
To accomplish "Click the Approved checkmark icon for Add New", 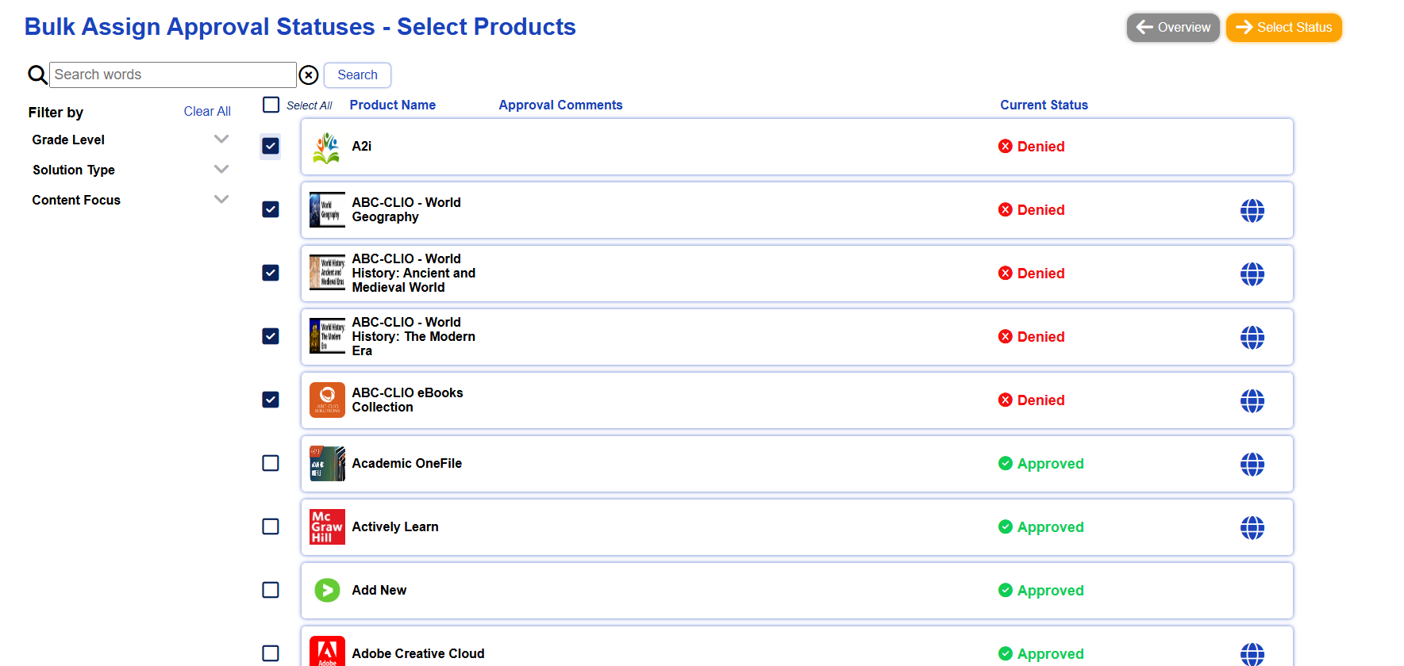I will (1006, 590).
